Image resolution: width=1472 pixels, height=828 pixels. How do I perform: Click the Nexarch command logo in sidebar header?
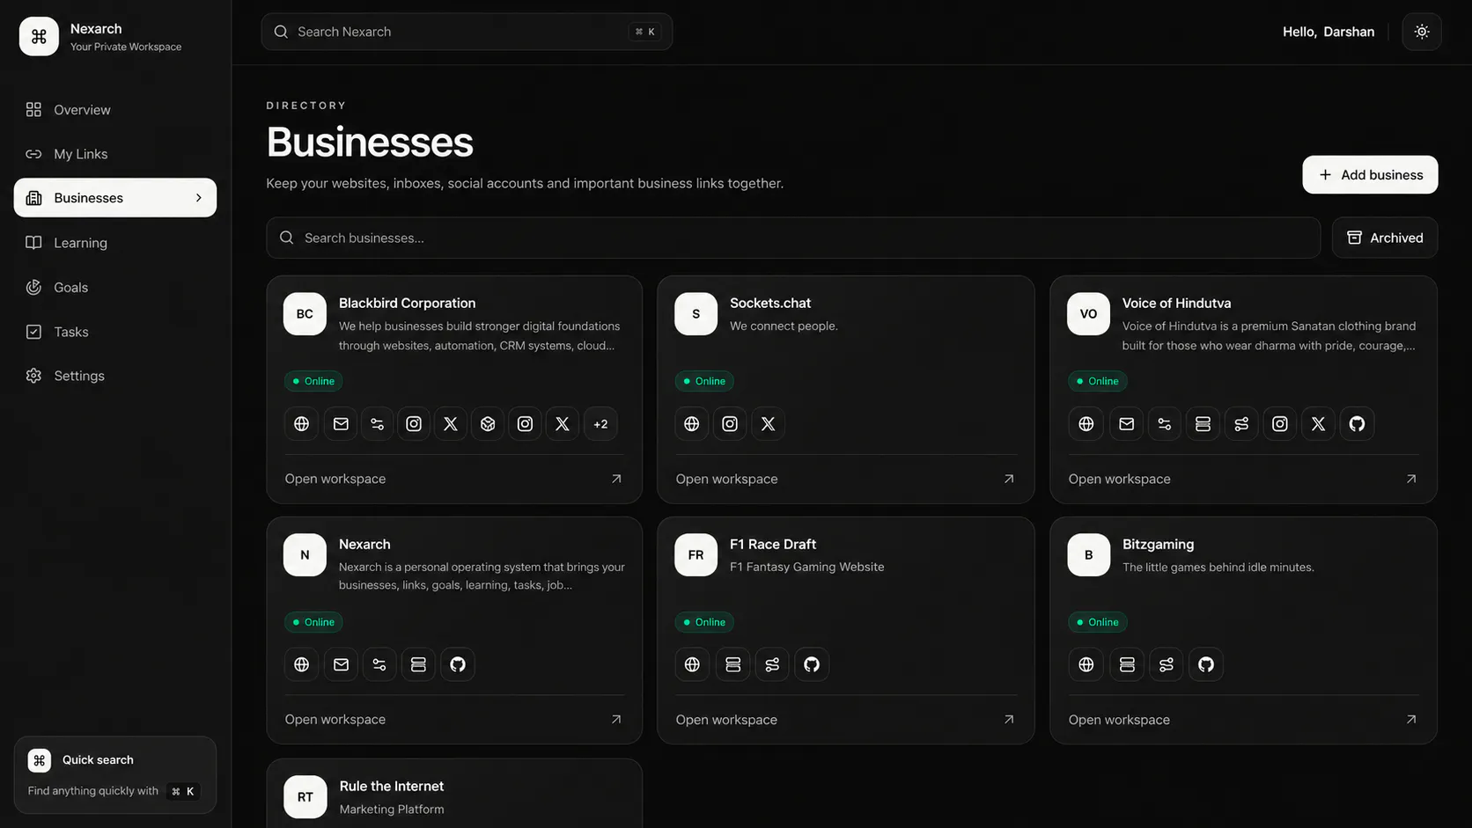click(39, 36)
